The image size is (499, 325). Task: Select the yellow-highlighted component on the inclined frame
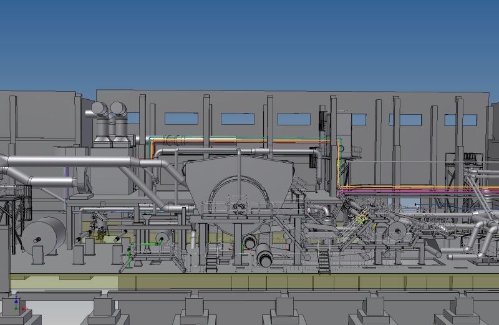tap(362, 218)
